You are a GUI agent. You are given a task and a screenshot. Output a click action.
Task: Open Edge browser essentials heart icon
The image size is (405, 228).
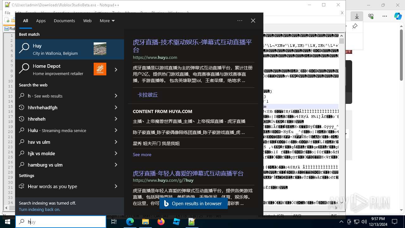click(x=371, y=16)
